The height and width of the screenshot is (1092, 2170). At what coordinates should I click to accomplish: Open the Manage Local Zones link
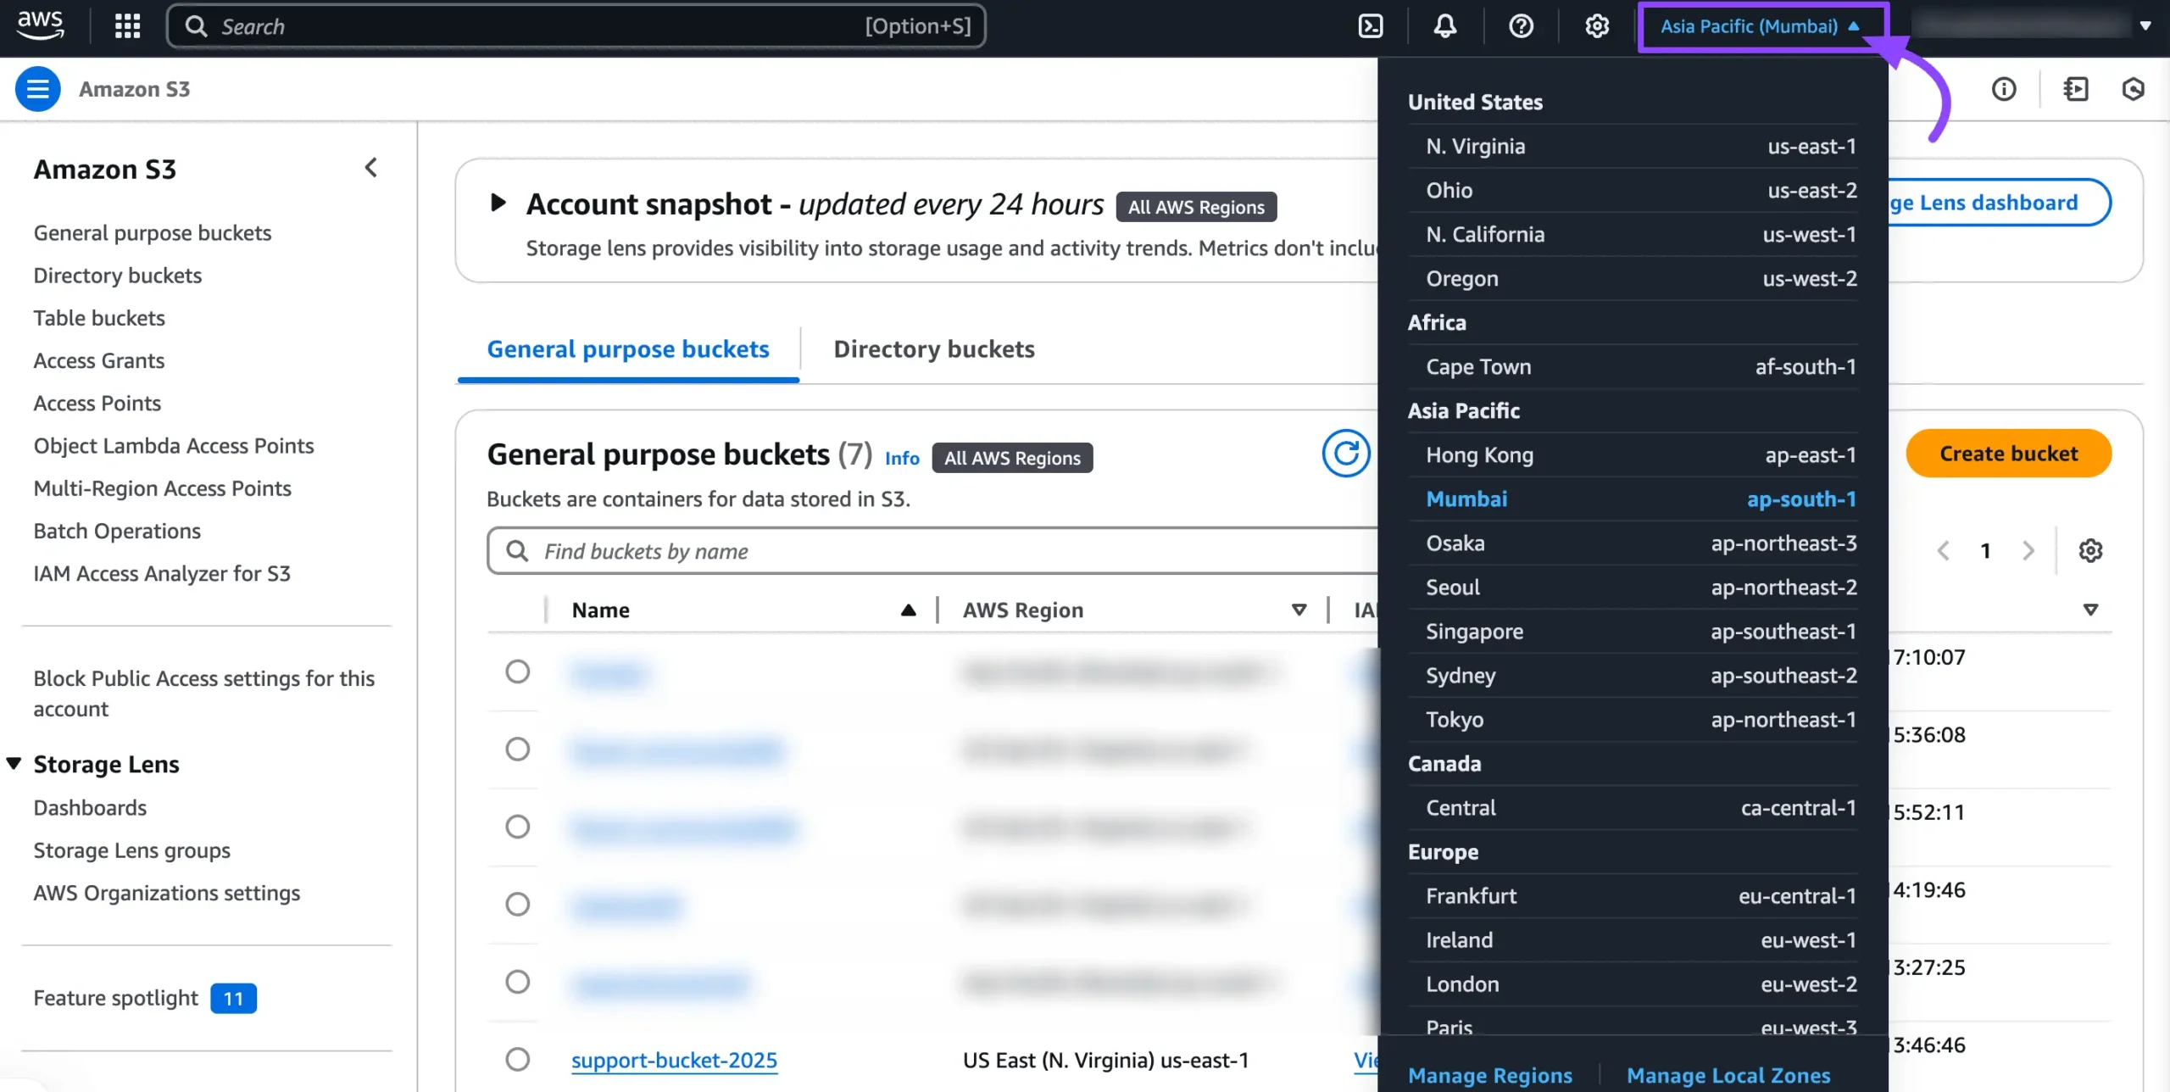click(x=1728, y=1075)
